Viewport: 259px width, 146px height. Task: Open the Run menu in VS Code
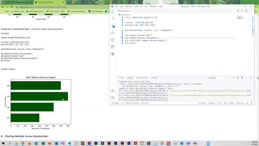tap(146, 6)
